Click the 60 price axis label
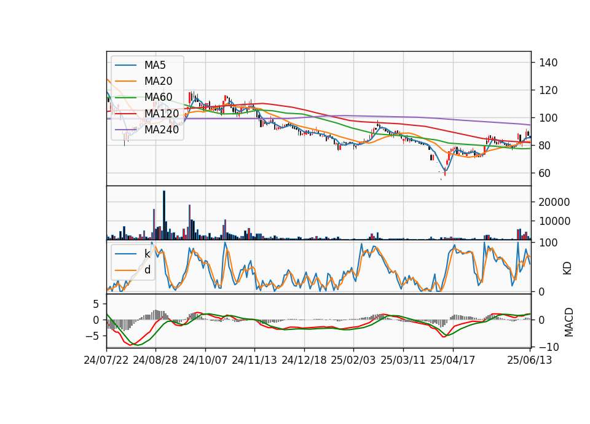590x424 pixels. tap(545, 173)
